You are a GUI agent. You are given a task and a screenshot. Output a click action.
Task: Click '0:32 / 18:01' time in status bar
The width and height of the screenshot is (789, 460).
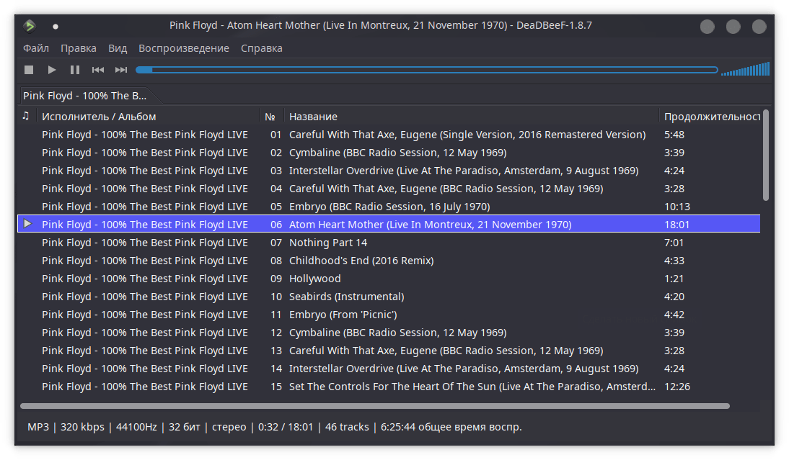[x=286, y=427]
